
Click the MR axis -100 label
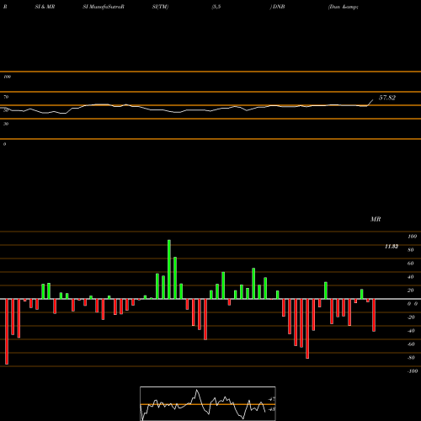click(412, 371)
